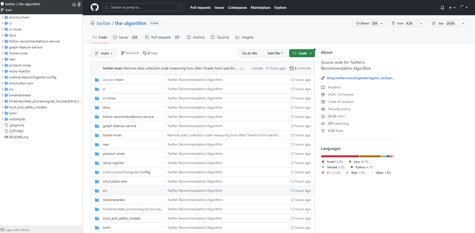The width and height of the screenshot is (475, 233).
Task: Open the twitter-team author link
Action: (113, 68)
